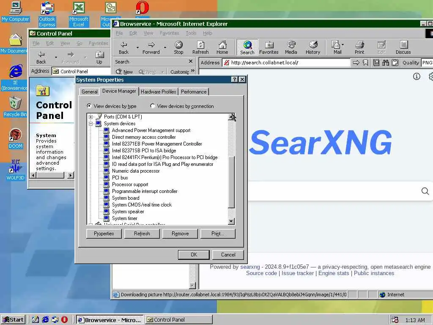This screenshot has width=433, height=325.
Task: Switch to Control Panel taskbar button
Action: 179,320
